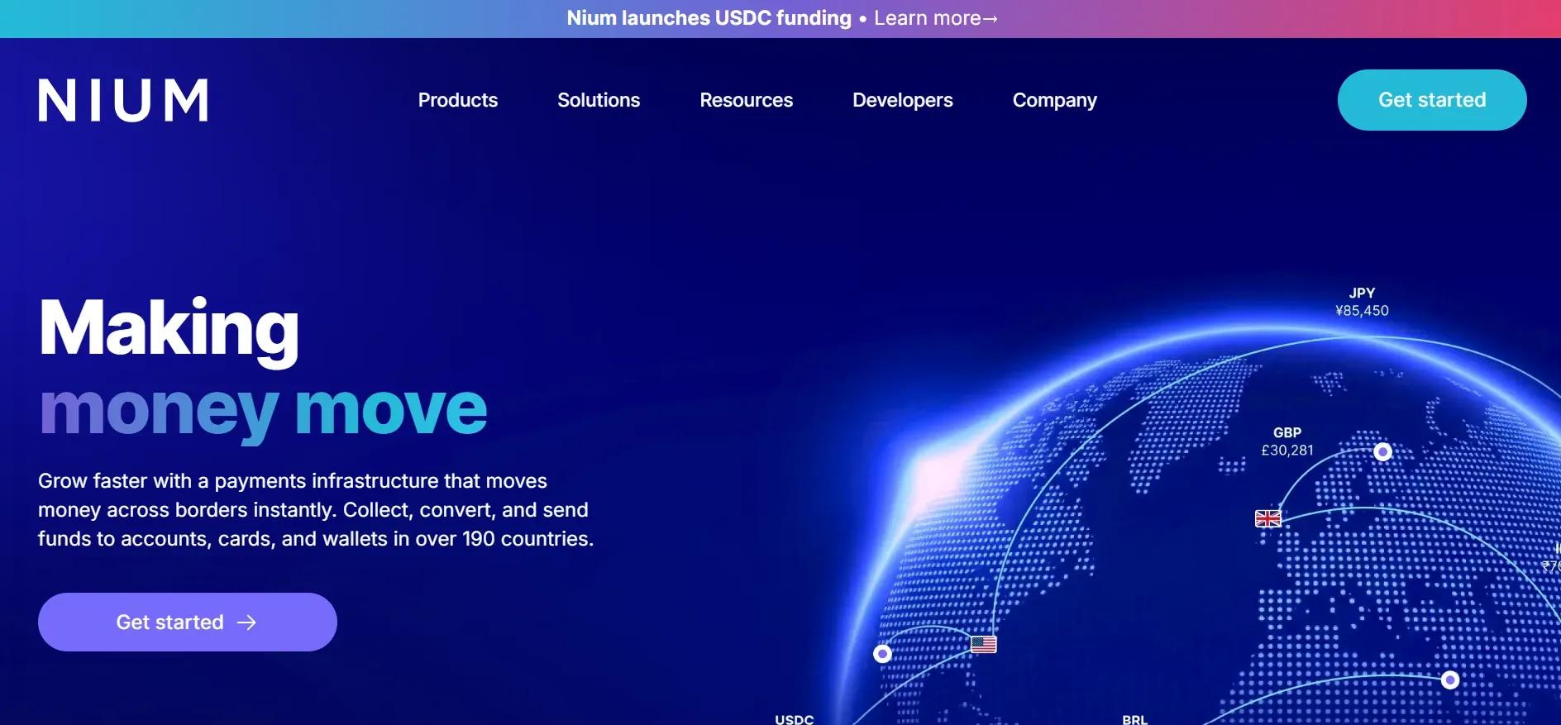
Task: Click the circle marker near the GBP label
Action: 1382,451
